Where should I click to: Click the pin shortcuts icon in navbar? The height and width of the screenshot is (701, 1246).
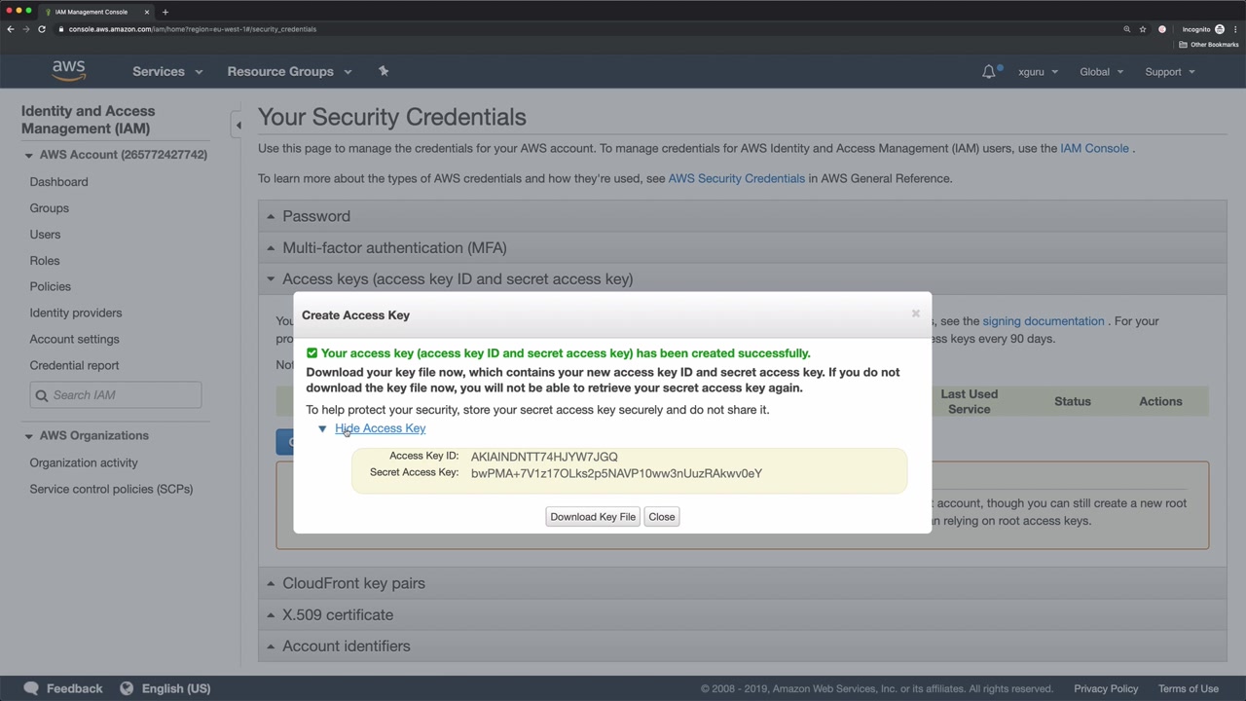[x=384, y=71]
